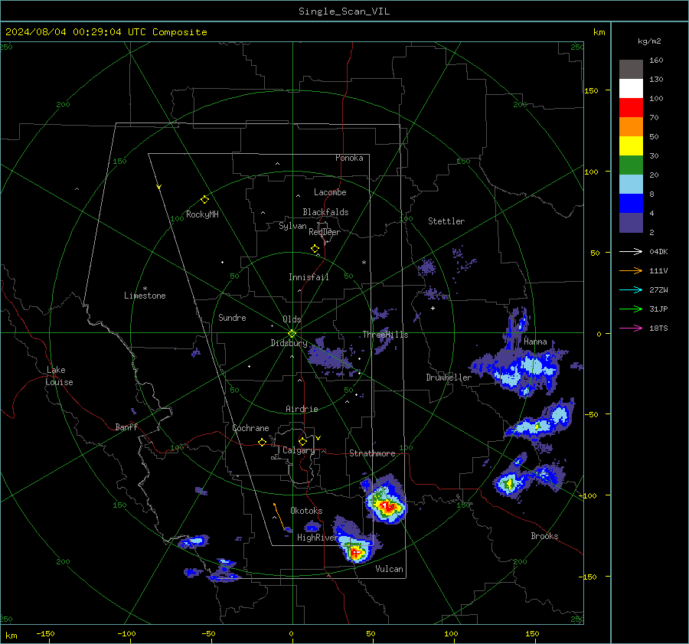Click the red storm core south of Strathmore
This screenshot has width=689, height=644.
(387, 507)
